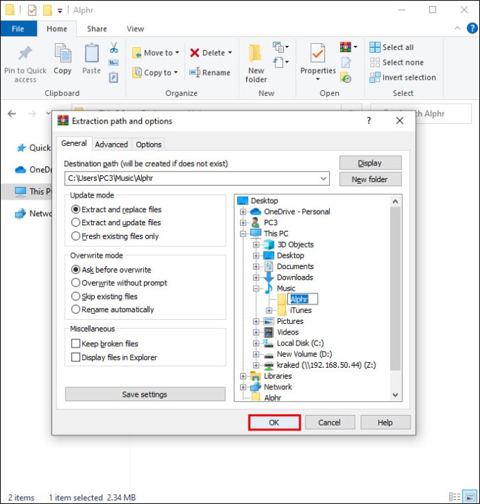This screenshot has height=504, width=480.
Task: Expand the Libraries tree node
Action: click(243, 376)
